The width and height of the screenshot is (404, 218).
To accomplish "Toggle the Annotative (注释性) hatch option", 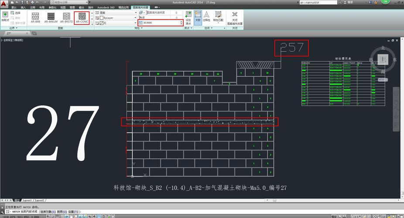I will (206, 17).
